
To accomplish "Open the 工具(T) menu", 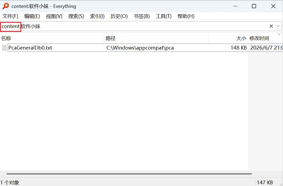I will (x=163, y=16).
